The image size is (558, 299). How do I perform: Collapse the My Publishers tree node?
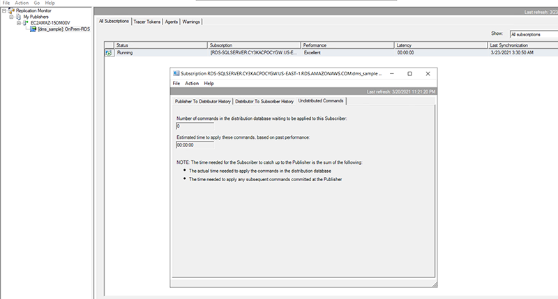point(11,17)
